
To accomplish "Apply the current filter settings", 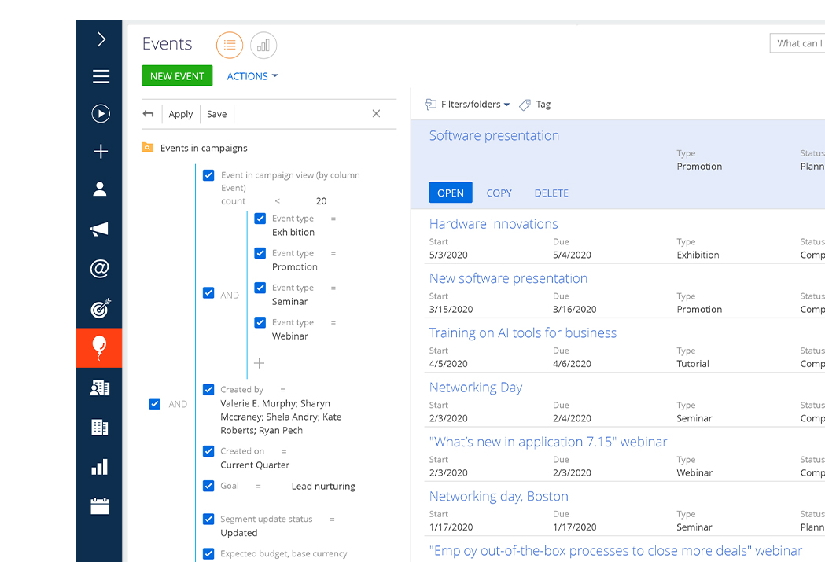I will (180, 114).
